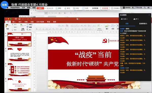
Task: Click the Shapes icon in ribbon
Action: tap(112, 26)
